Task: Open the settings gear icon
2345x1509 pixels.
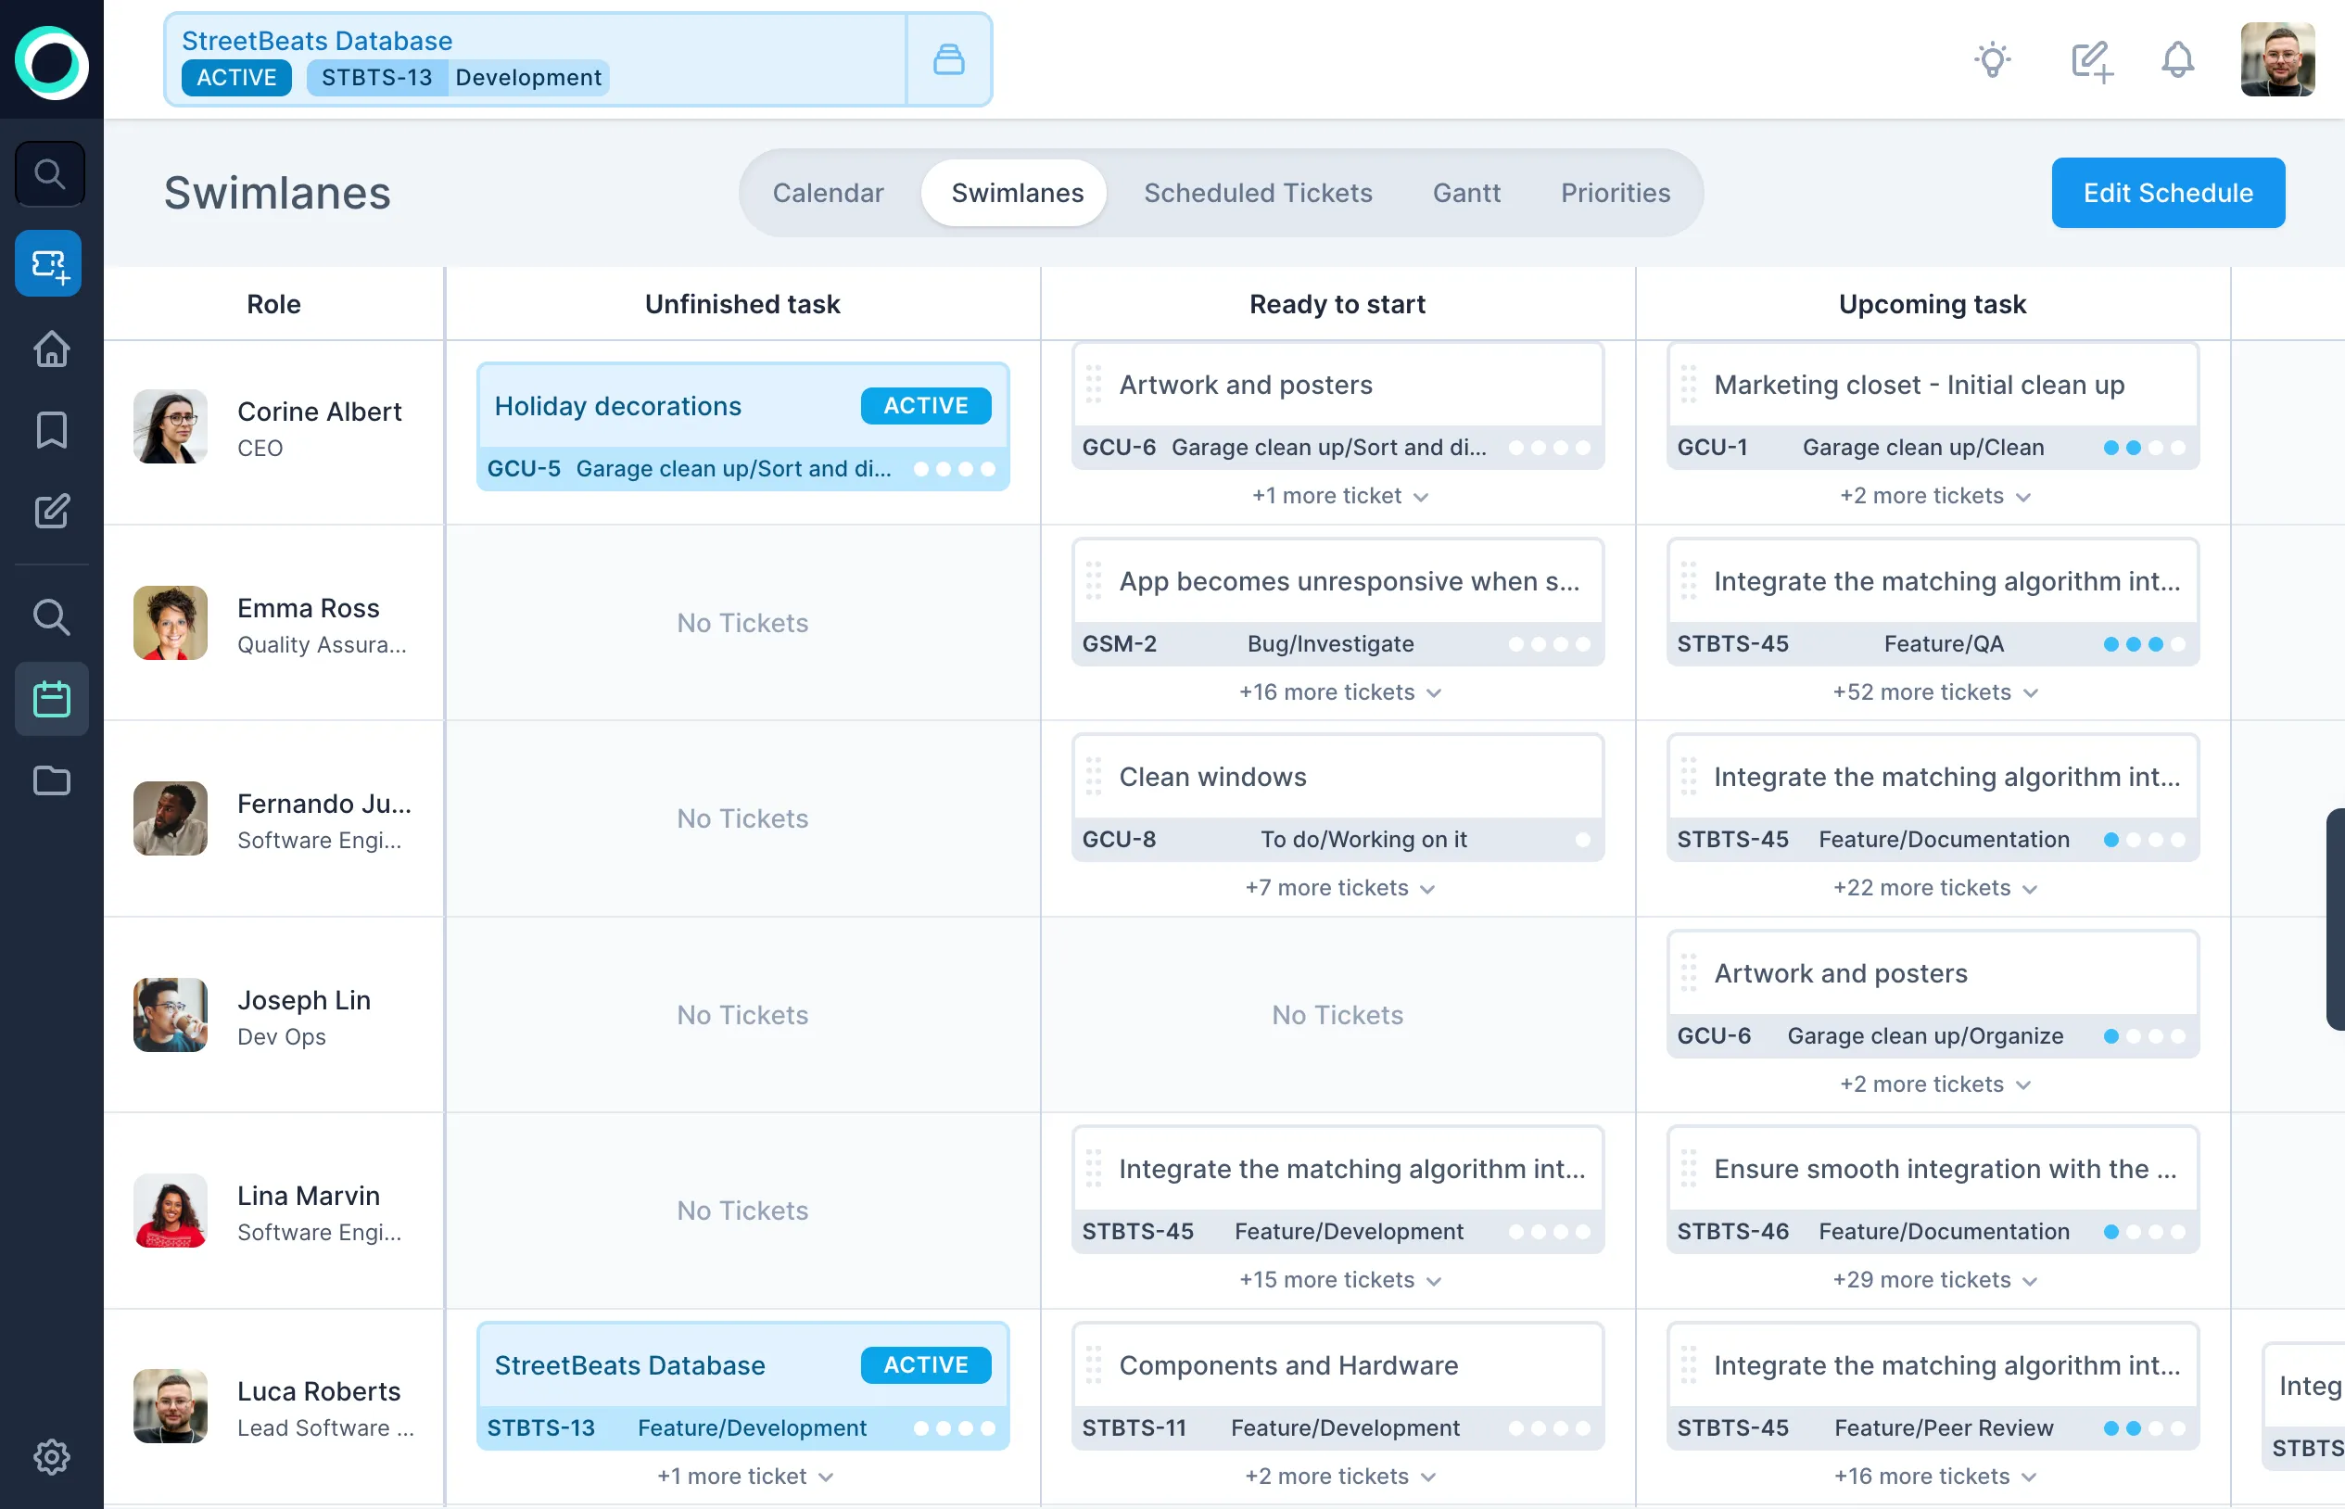Action: pyautogui.click(x=51, y=1457)
